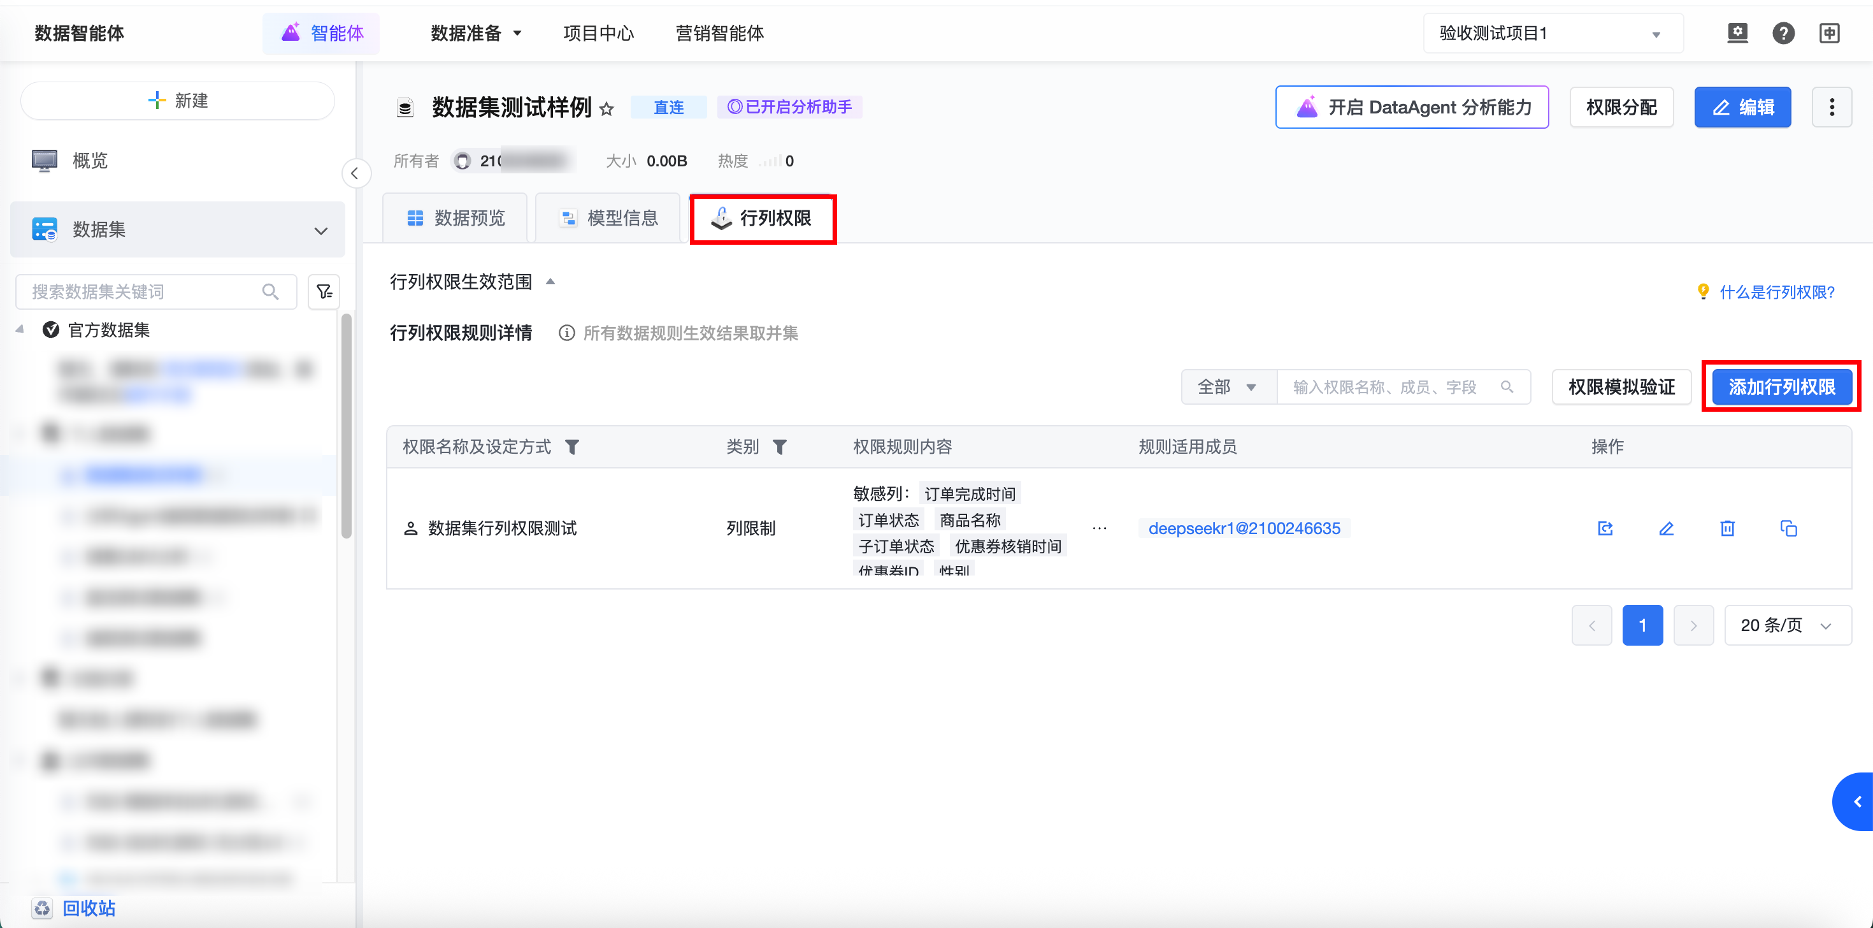Click the 搜索数据集关键词 search field
The height and width of the screenshot is (928, 1873).
(x=145, y=292)
